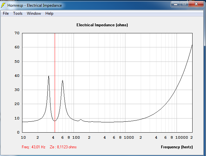Click the 'Frequency (hertz)' axis label
The width and height of the screenshot is (206, 156).
point(177,147)
